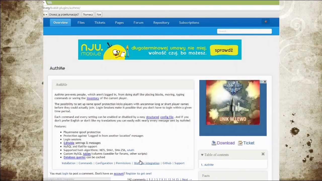Click the Download icon
322x181 pixels.
click(x=214, y=143)
